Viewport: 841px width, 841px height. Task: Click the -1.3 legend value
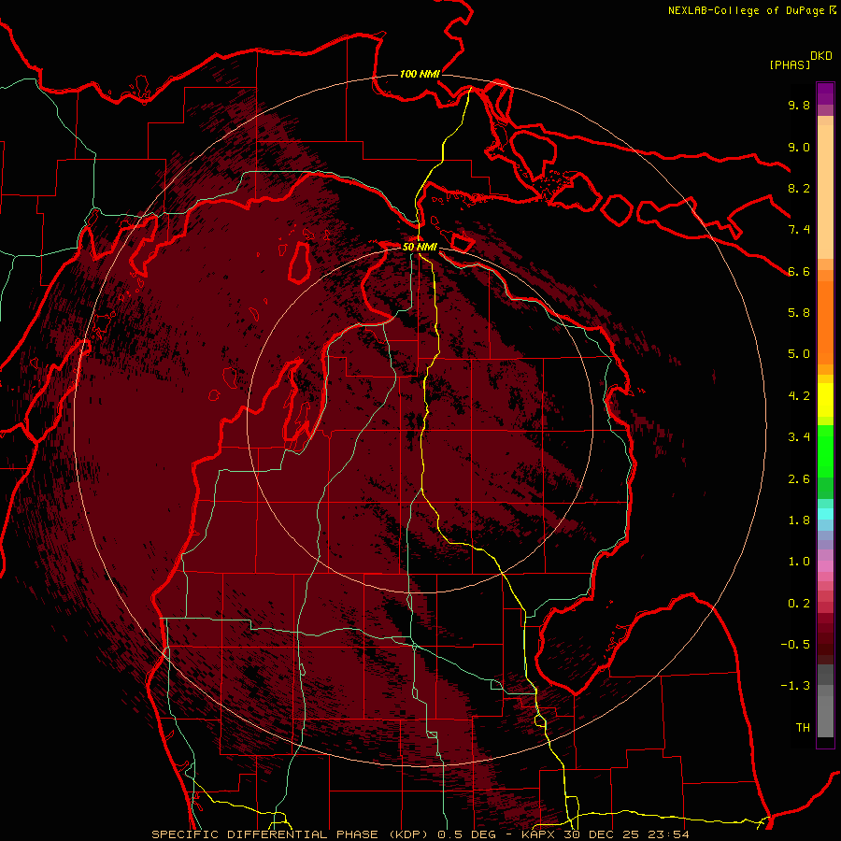(x=795, y=686)
